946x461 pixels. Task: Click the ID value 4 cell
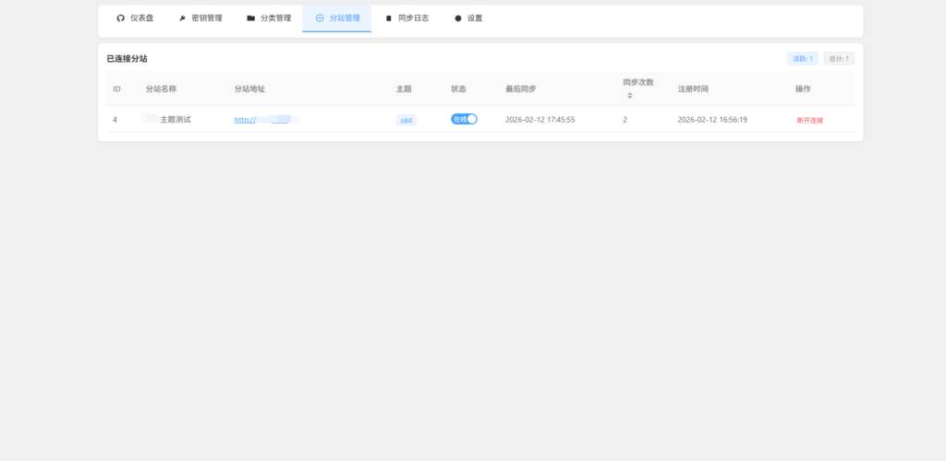point(115,120)
